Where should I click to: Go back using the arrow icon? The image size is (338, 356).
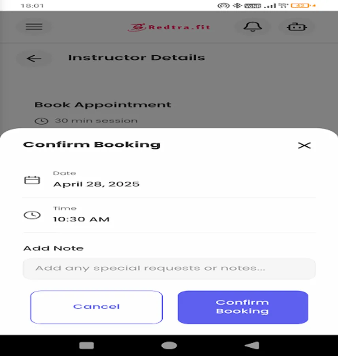[x=34, y=59]
